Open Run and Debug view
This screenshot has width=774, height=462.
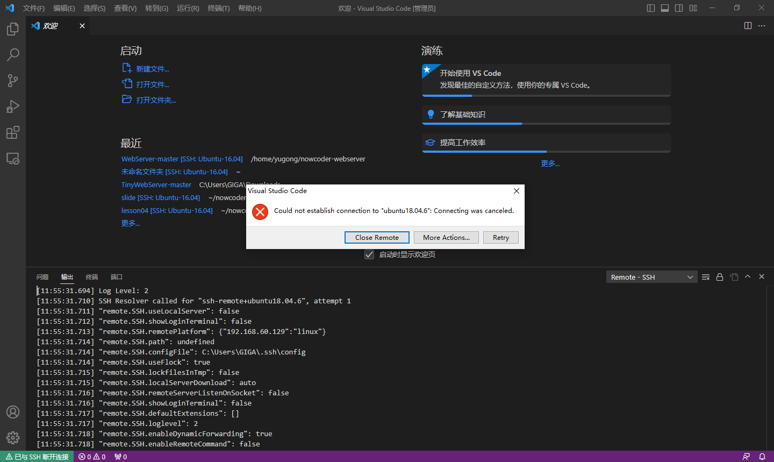tap(13, 106)
